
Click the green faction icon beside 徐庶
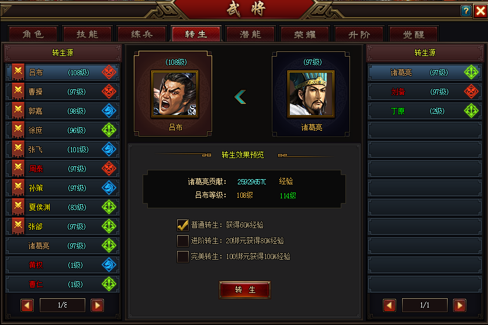(x=109, y=130)
